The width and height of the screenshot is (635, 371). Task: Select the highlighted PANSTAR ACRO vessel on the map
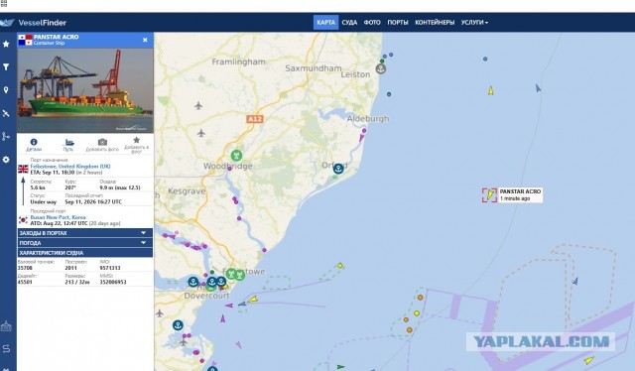pyautogui.click(x=489, y=194)
